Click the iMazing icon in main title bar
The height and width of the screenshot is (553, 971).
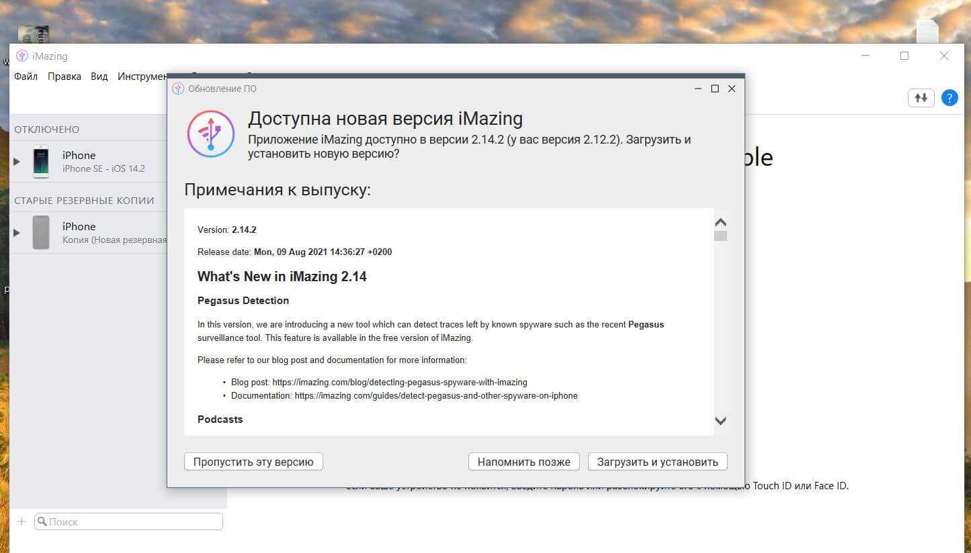click(22, 56)
